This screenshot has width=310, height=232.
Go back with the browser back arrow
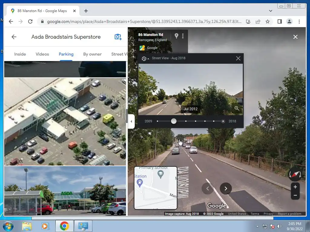(11, 21)
